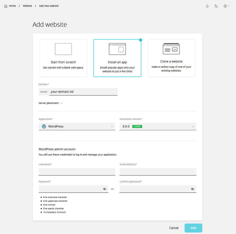Open the notifications bell icon

click(x=207, y=6)
